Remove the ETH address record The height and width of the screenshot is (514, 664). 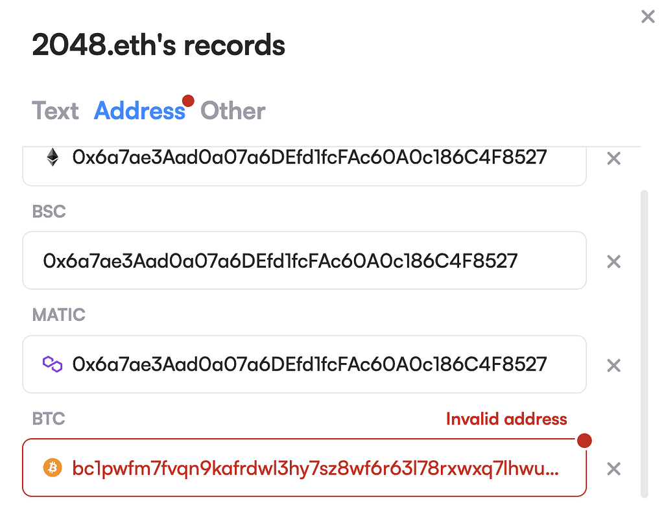click(613, 158)
